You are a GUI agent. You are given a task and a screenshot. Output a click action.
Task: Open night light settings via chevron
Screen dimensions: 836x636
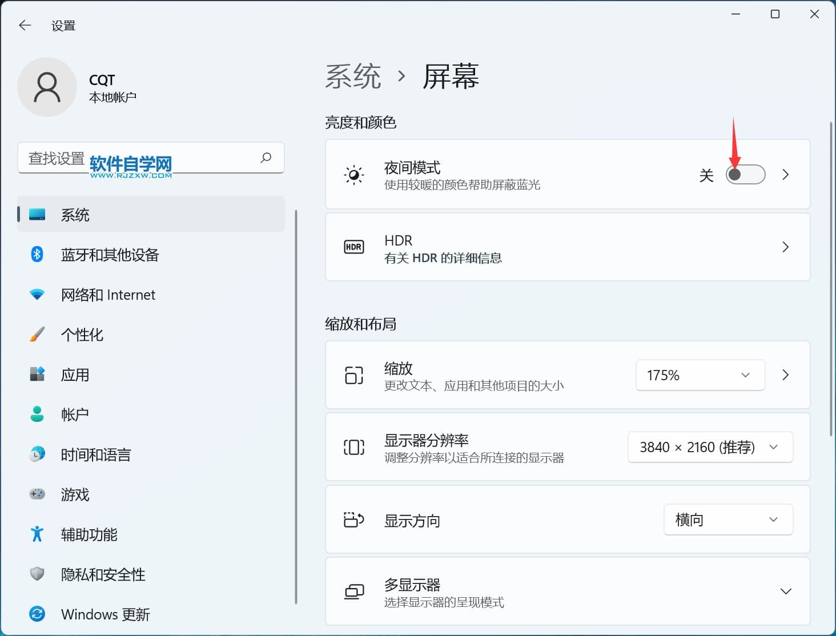(x=786, y=175)
